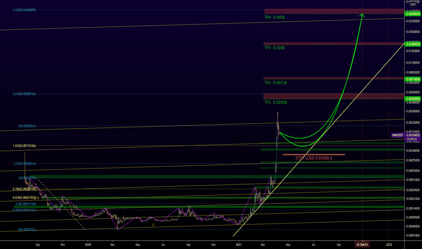Click the 0.00300000 price axis value

coord(413,111)
